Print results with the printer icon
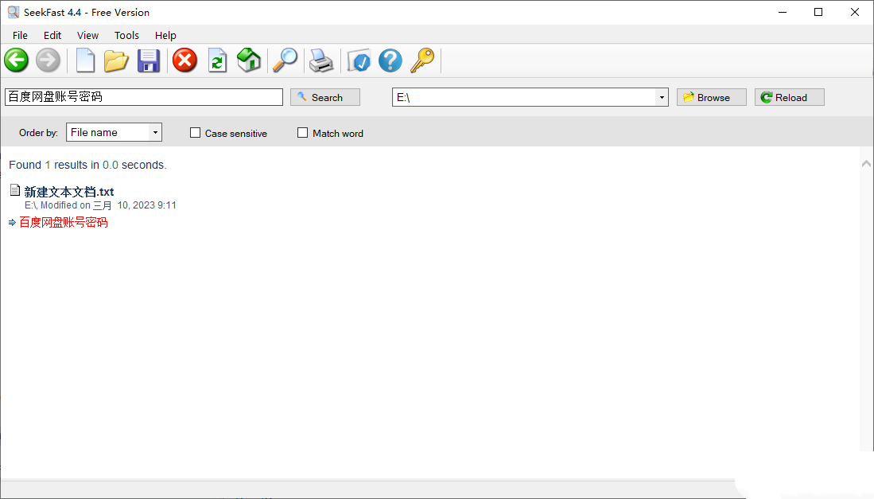874x499 pixels. (321, 60)
